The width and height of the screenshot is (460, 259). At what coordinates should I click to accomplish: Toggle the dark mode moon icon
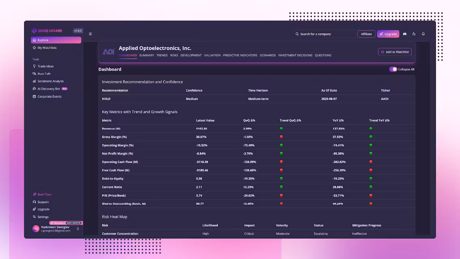(414, 34)
